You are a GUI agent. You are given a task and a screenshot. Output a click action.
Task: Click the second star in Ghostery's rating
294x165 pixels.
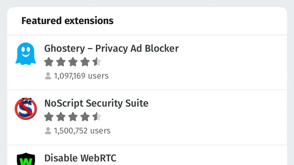point(61,62)
